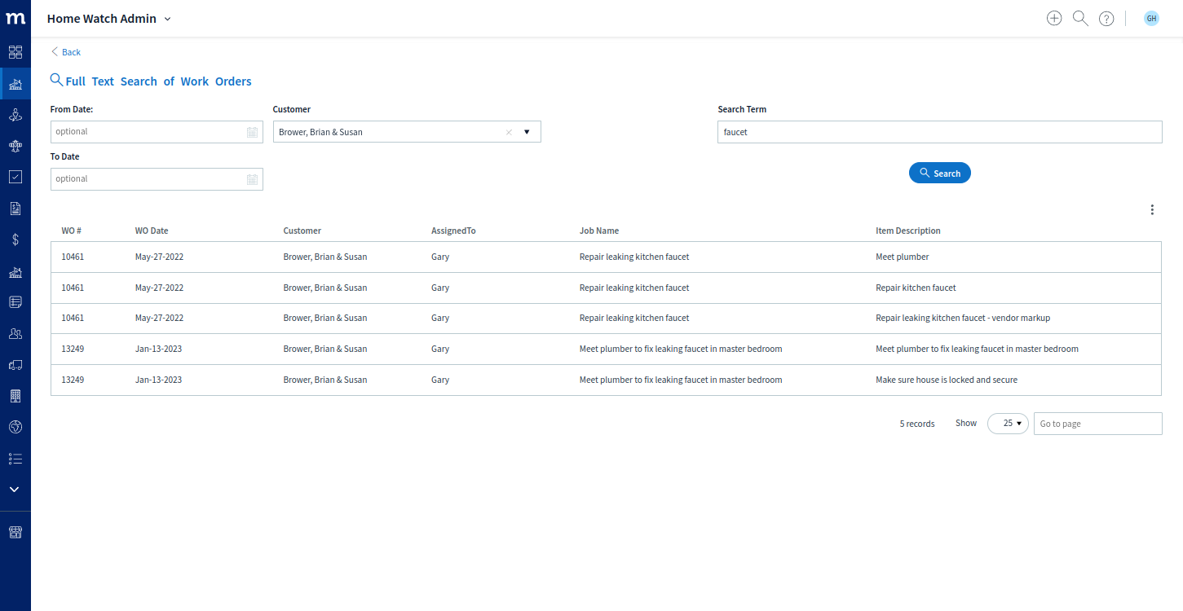Sort by the Customer column header
Image resolution: width=1183 pixels, height=611 pixels.
pyautogui.click(x=302, y=231)
